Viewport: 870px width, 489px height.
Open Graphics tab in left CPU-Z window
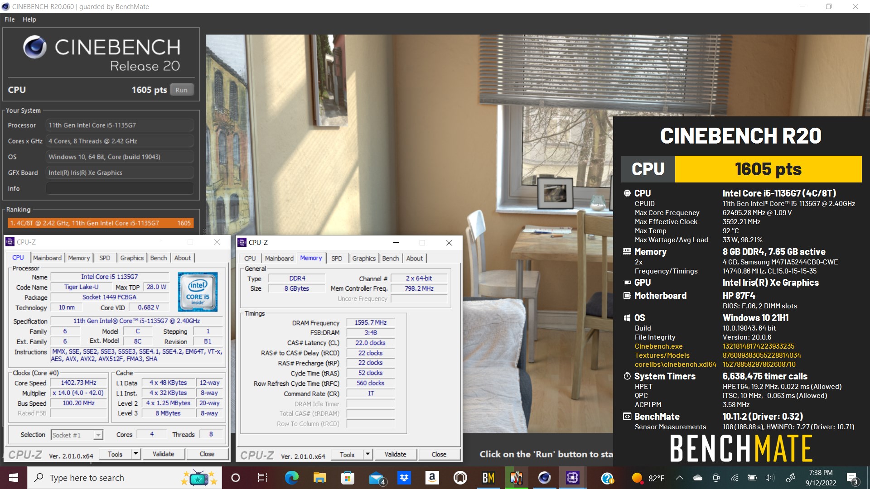(x=132, y=258)
